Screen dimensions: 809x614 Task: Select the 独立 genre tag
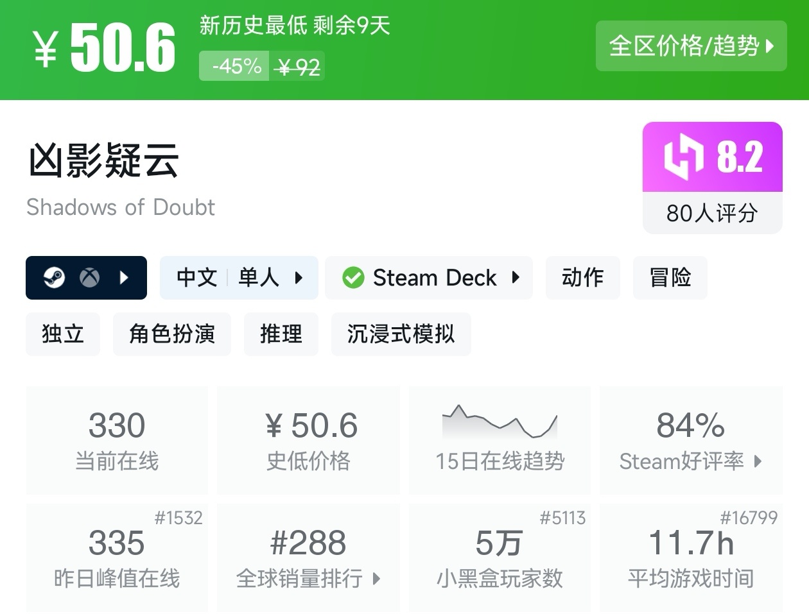(x=63, y=334)
